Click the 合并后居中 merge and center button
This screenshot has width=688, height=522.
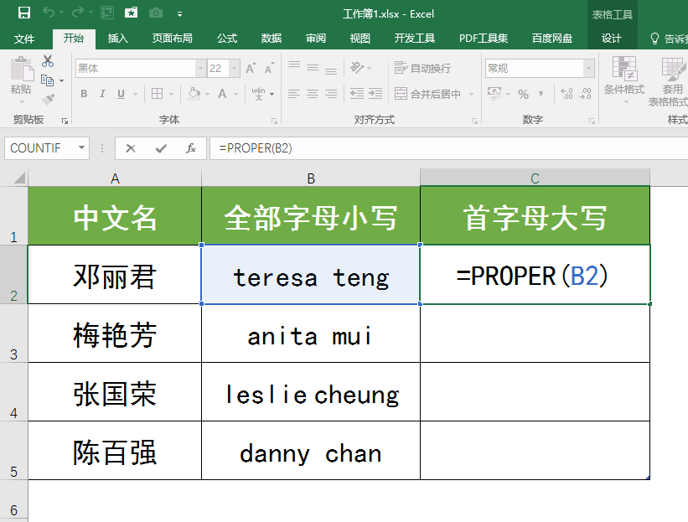[428, 94]
